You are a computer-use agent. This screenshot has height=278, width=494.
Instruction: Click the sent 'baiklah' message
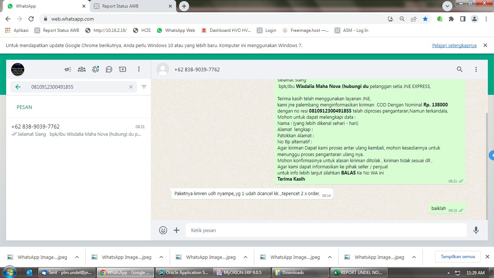click(447, 208)
